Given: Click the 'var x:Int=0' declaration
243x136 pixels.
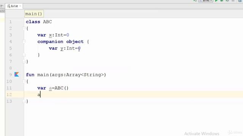Looking at the screenshot, I should (53, 35).
